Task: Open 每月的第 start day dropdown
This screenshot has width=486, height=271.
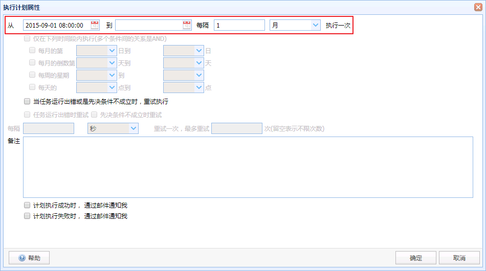Action: [x=112, y=51]
